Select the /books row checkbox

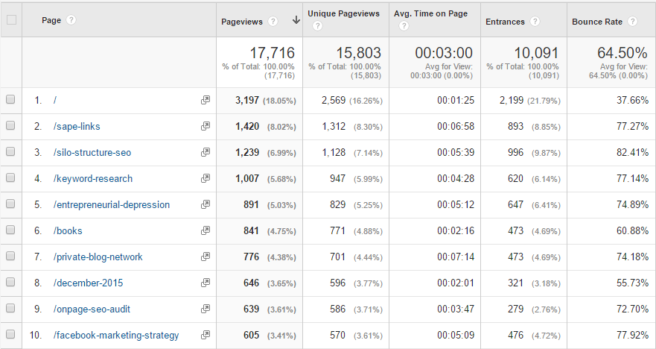tap(10, 230)
